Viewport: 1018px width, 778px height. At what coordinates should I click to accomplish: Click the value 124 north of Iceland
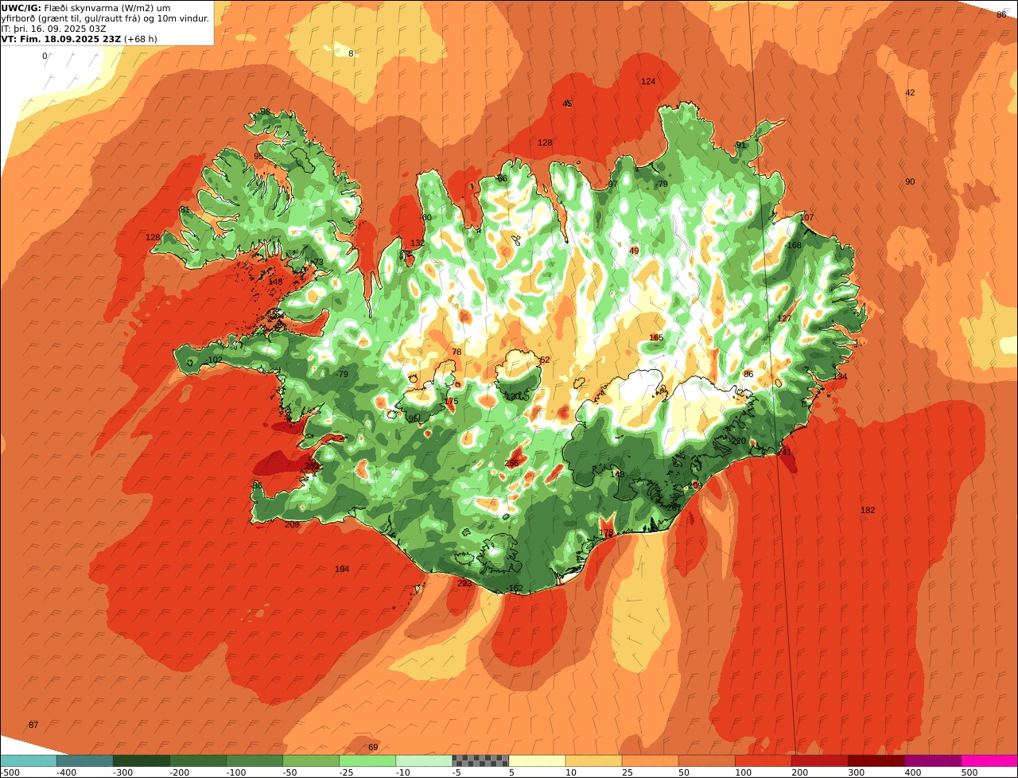click(x=648, y=82)
